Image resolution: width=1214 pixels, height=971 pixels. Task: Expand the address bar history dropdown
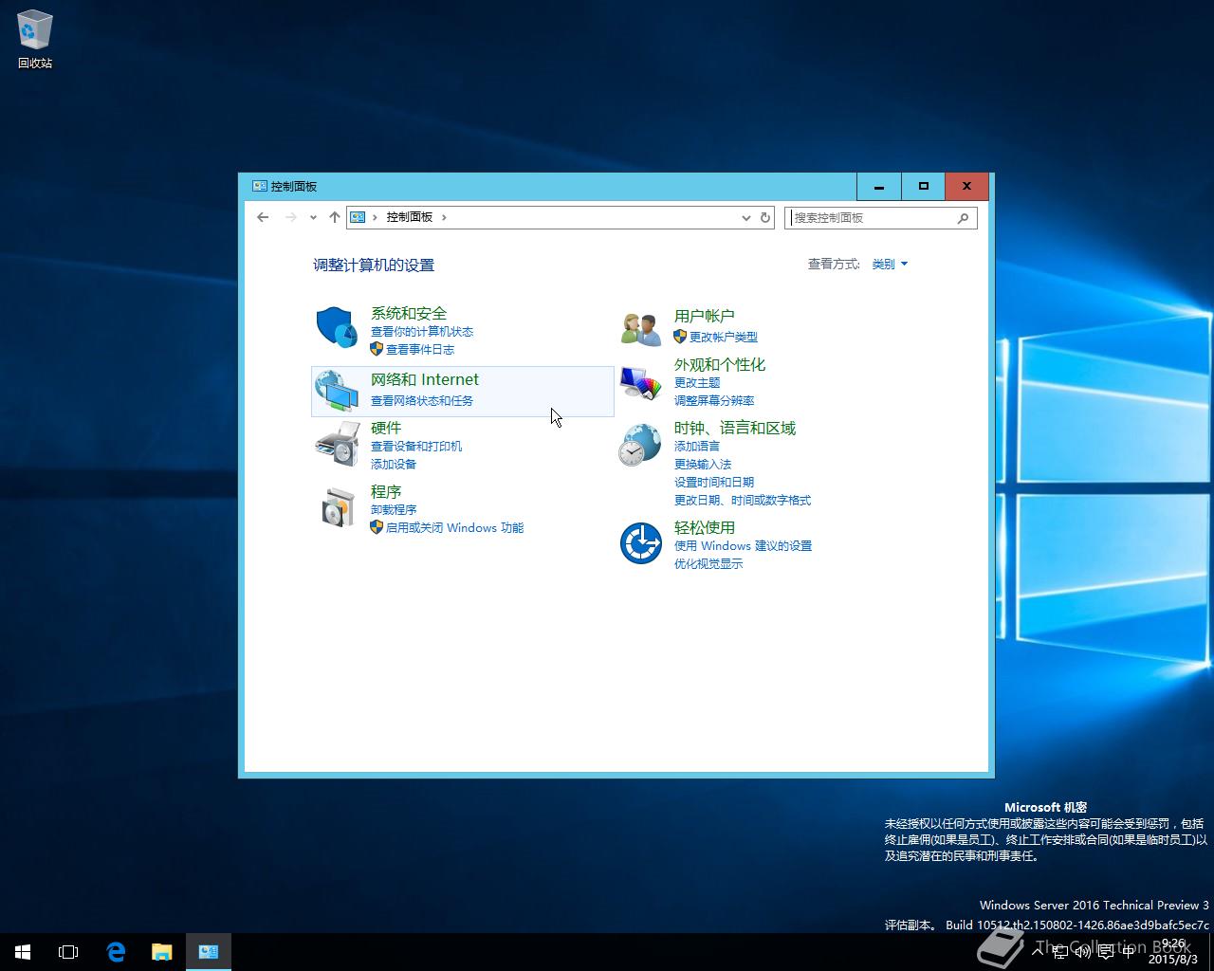pyautogui.click(x=745, y=217)
